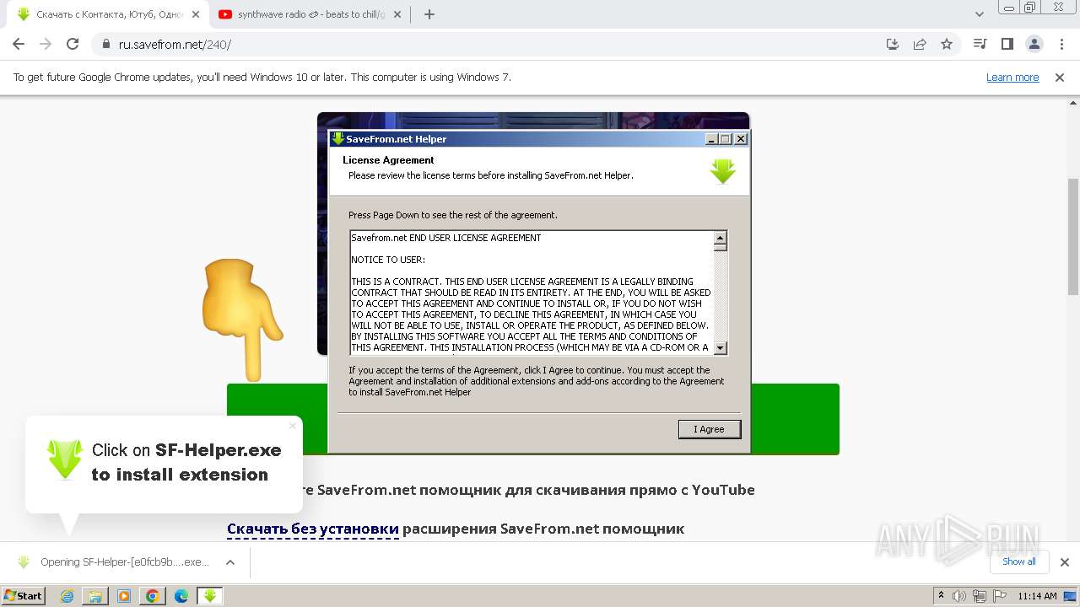Screen dimensions: 1080x607
Task: Open Windows Media Player taskbar icon
Action: 124,596
